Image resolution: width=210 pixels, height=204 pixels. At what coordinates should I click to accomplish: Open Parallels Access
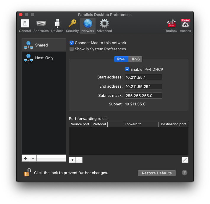[x=185, y=26]
